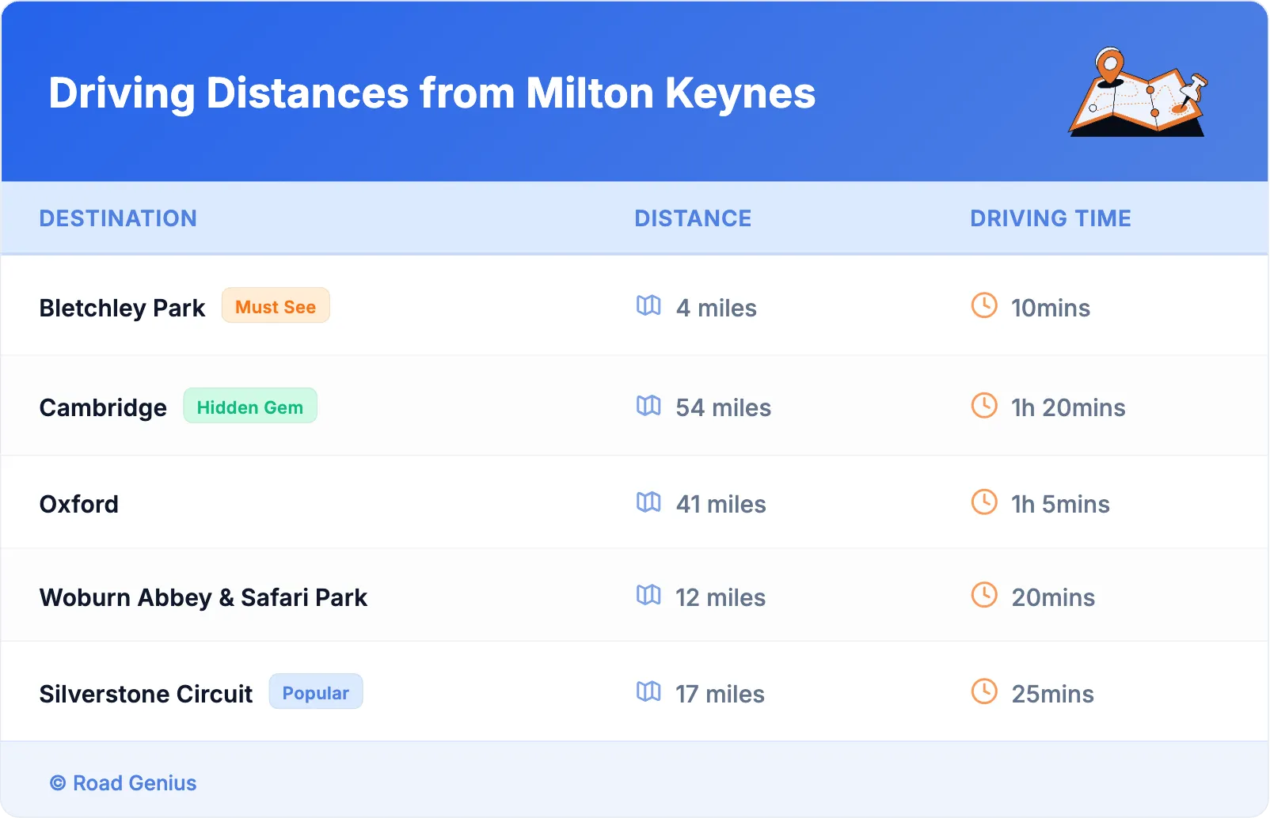Screen dimensions: 1270x818
Task: Select the Oxford destination name
Action: [x=79, y=504]
